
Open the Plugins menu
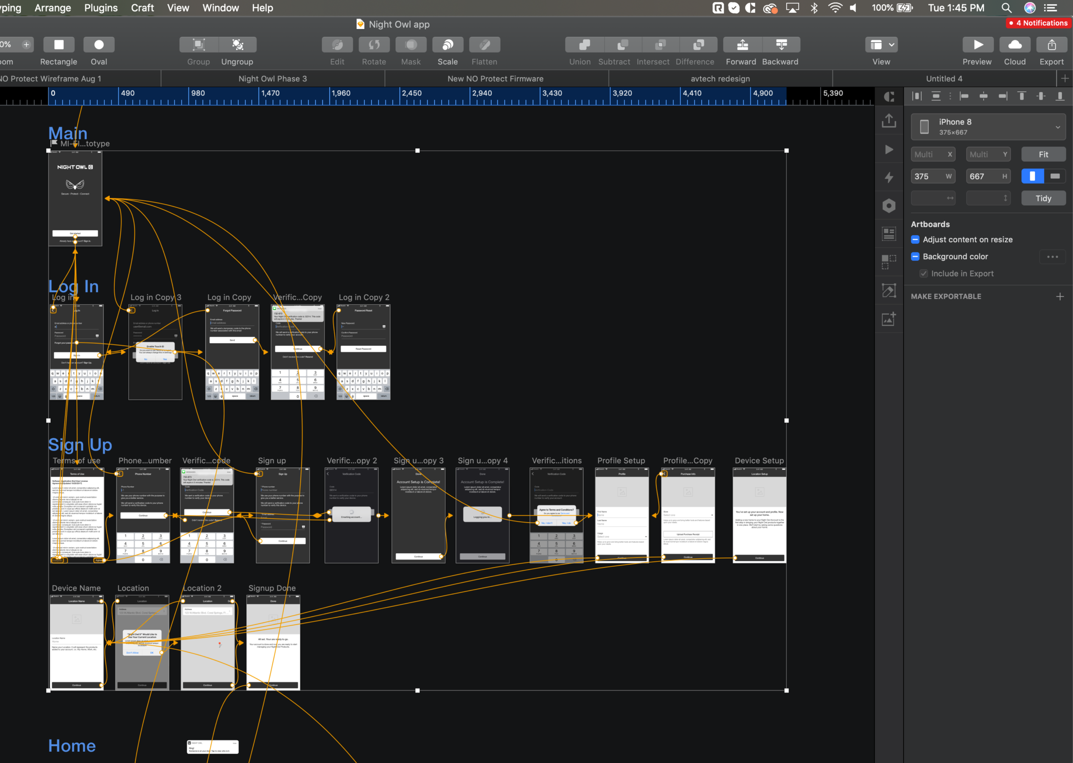click(101, 8)
